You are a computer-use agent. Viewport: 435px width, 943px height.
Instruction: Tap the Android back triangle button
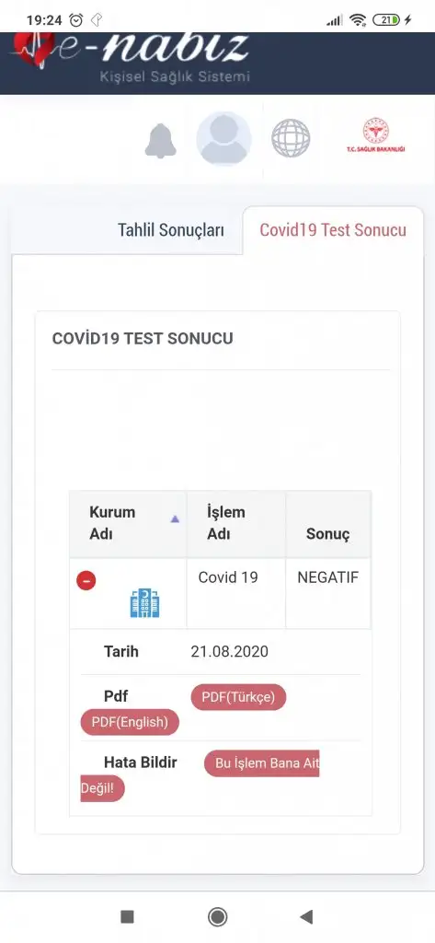(306, 916)
